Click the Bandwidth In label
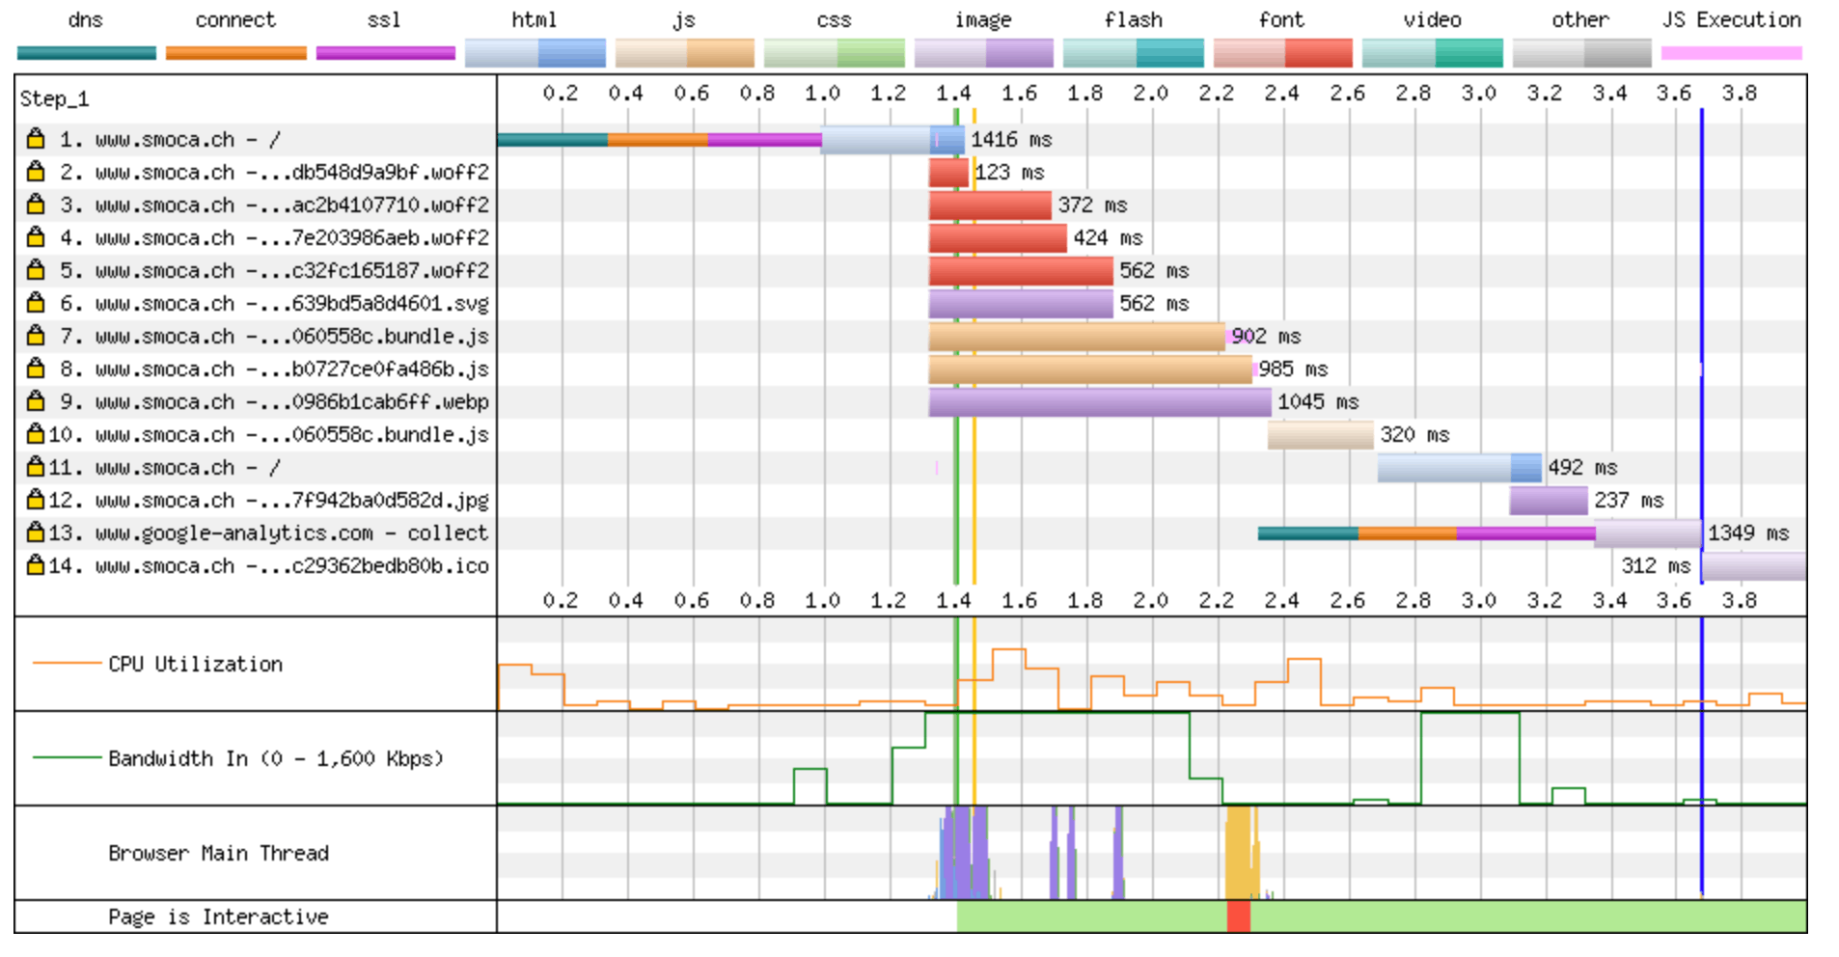Image resolution: width=1839 pixels, height=957 pixels. [x=276, y=758]
